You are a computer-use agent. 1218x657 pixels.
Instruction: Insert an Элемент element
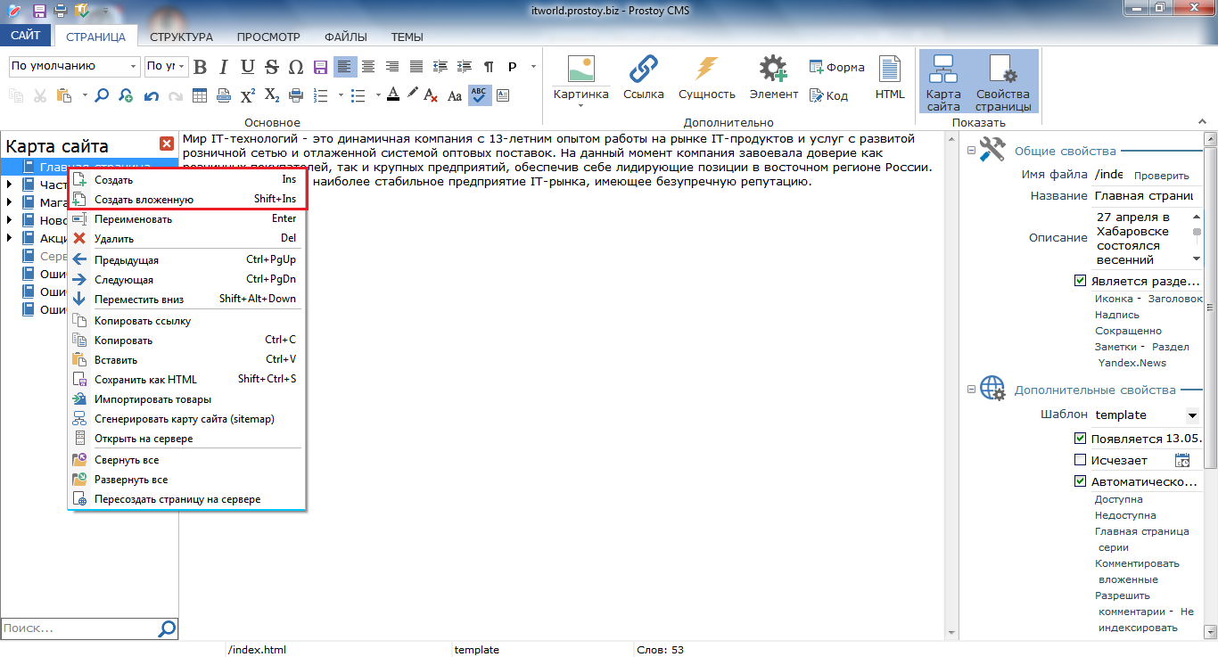pyautogui.click(x=773, y=78)
